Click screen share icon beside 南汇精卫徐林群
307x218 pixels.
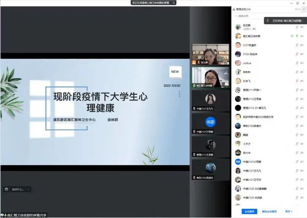pyautogui.click(x=292, y=36)
